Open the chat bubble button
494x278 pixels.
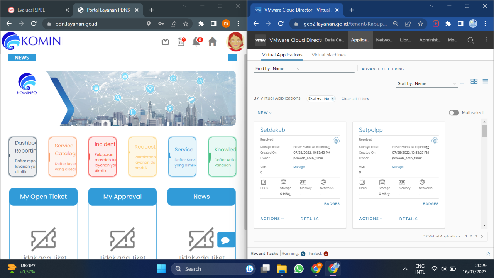226,240
